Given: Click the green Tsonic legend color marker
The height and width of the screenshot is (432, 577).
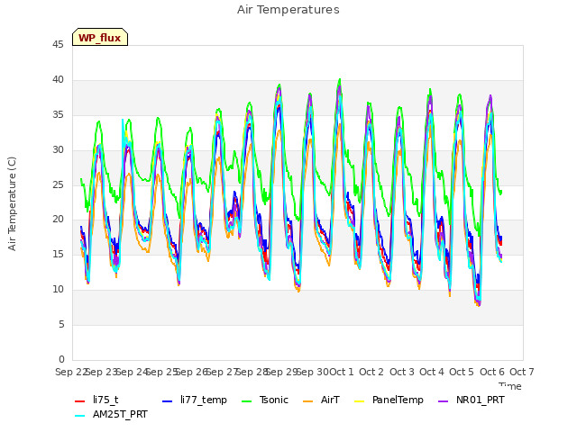Looking at the screenshot, I should point(246,401).
